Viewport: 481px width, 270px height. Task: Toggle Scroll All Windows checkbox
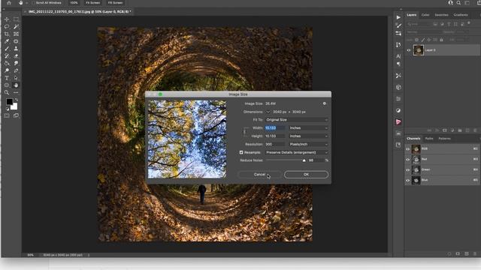[33, 3]
